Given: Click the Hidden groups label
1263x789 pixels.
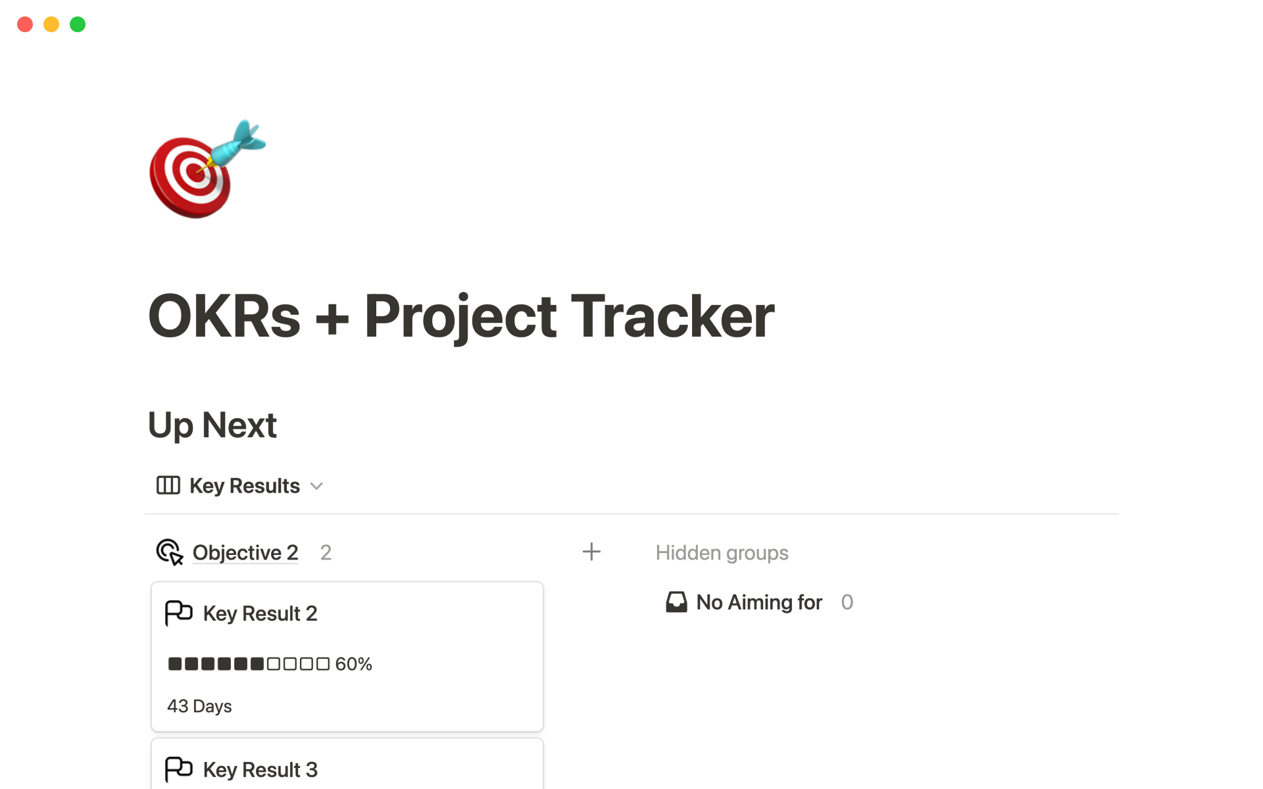Looking at the screenshot, I should point(722,553).
